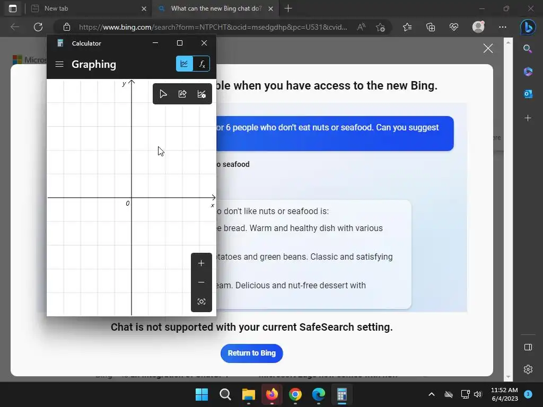
Task: Open Firefox from taskbar
Action: click(272, 394)
